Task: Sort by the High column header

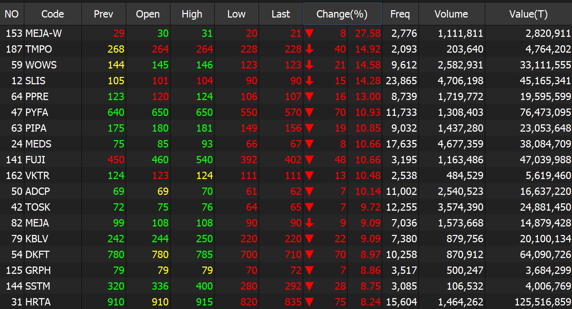Action: click(192, 14)
